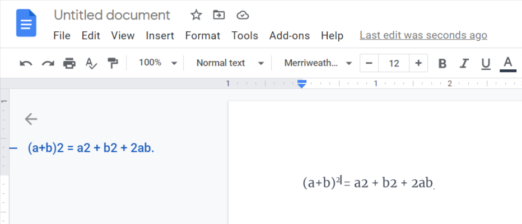This screenshot has width=522, height=224.
Task: Click the Google Docs home icon
Action: (26, 23)
